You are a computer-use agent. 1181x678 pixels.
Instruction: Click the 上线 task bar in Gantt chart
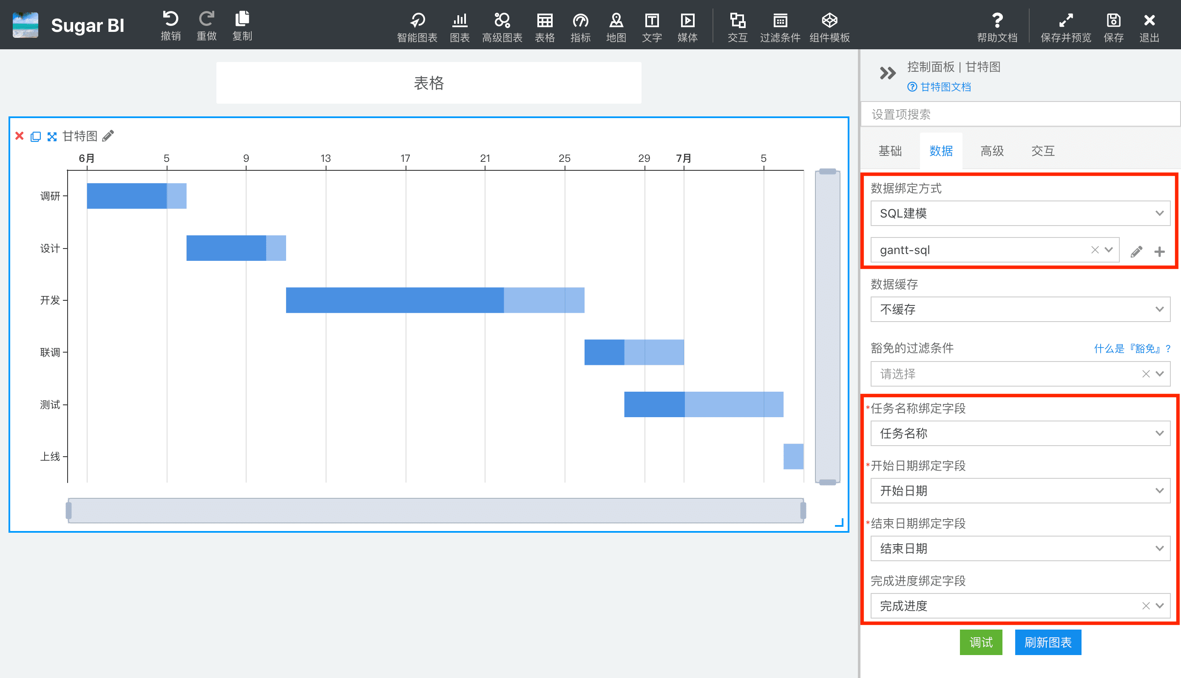[793, 456]
